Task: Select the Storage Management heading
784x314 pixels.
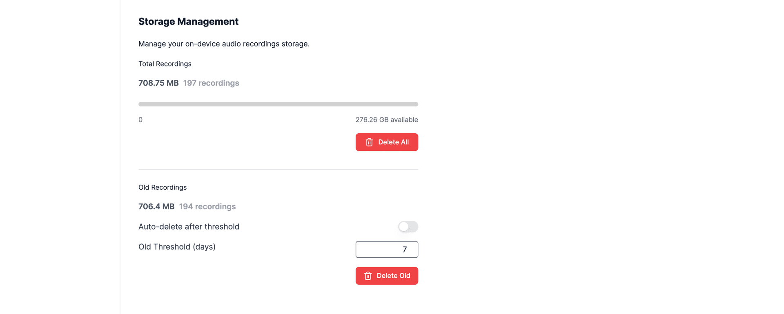Action: [x=188, y=21]
